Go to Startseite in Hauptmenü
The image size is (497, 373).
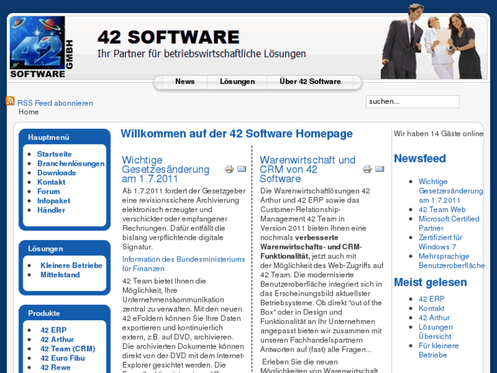point(55,154)
